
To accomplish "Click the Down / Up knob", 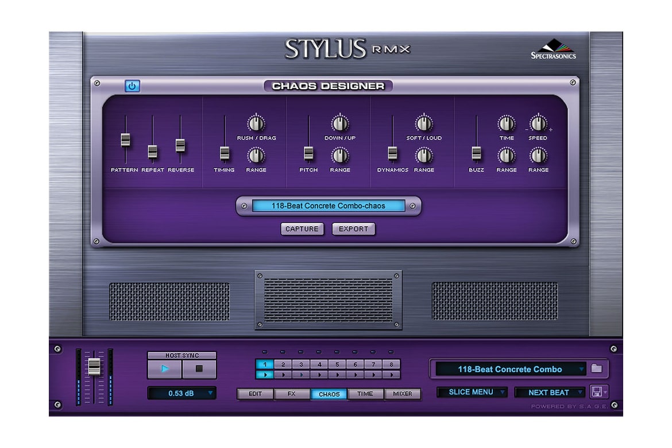I will (x=340, y=123).
